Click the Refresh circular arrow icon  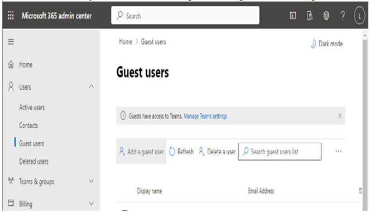[172, 151]
